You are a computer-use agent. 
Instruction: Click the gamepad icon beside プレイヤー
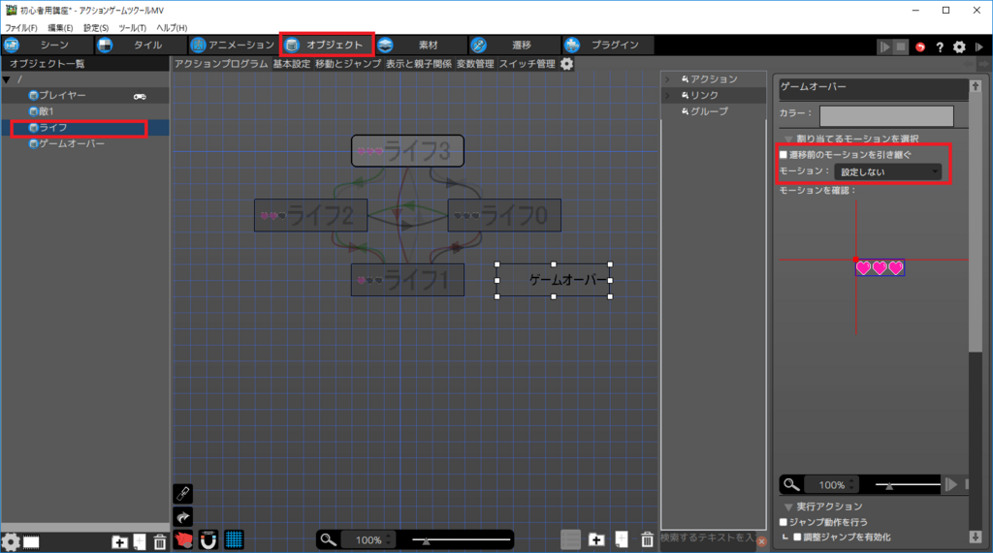140,96
